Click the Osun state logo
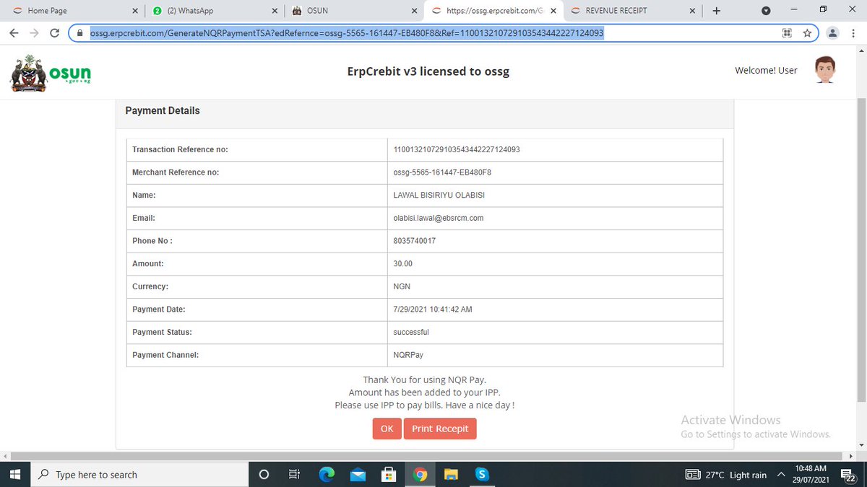The height and width of the screenshot is (487, 867). tap(51, 74)
